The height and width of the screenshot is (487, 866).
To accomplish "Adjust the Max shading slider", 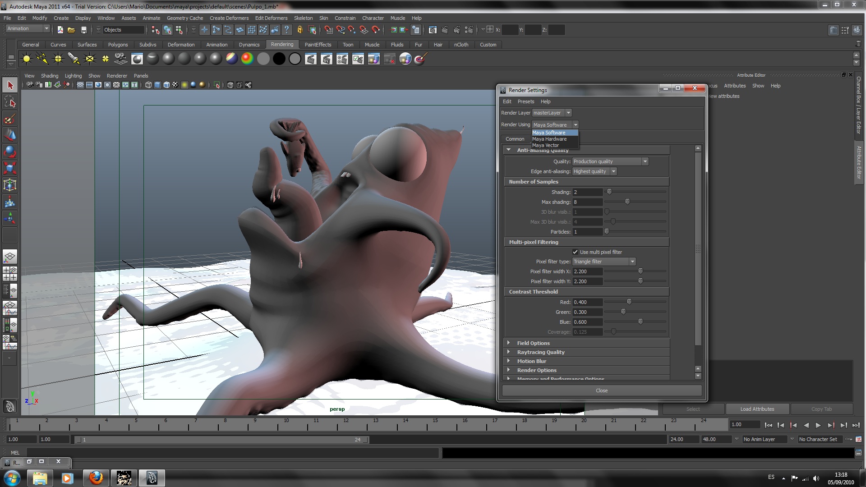I will [627, 202].
